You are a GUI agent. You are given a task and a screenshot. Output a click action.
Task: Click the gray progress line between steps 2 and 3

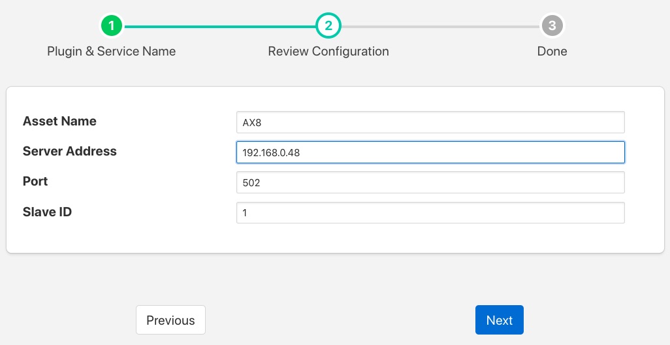(x=439, y=27)
